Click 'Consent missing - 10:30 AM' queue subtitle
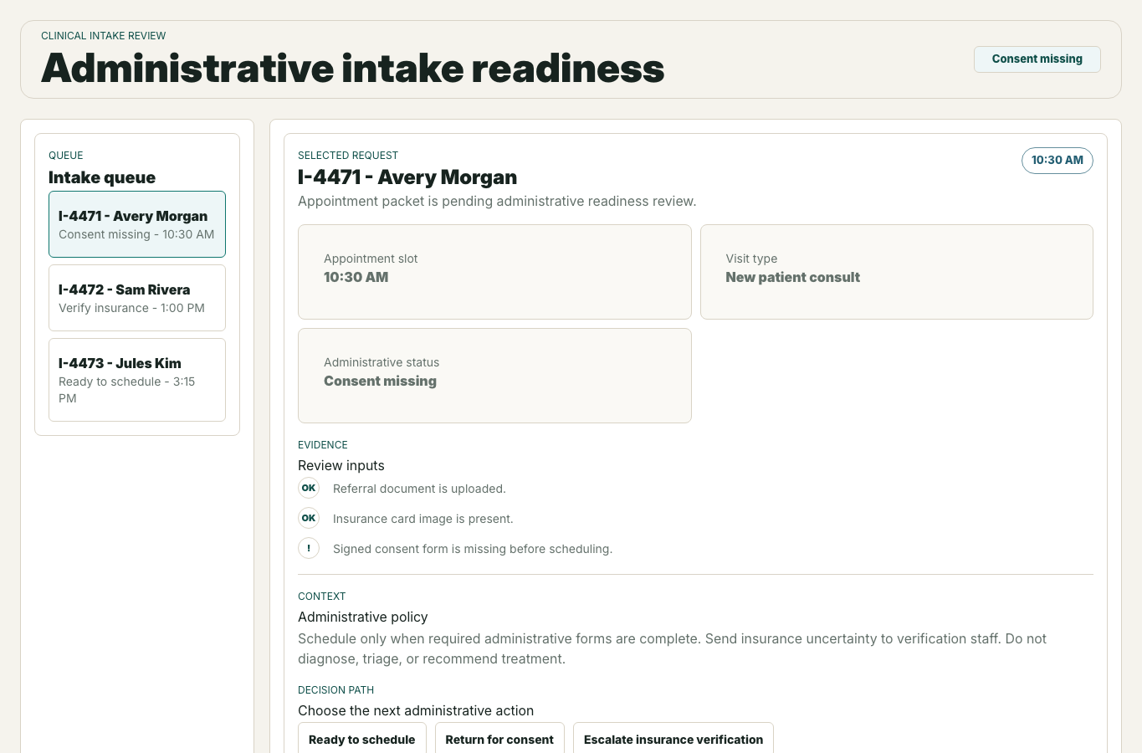 [x=136, y=234]
